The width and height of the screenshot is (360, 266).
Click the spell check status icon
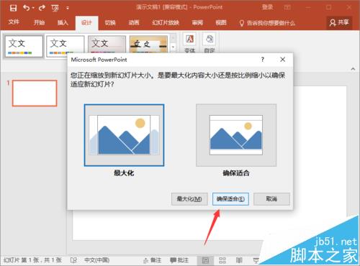click(x=73, y=260)
